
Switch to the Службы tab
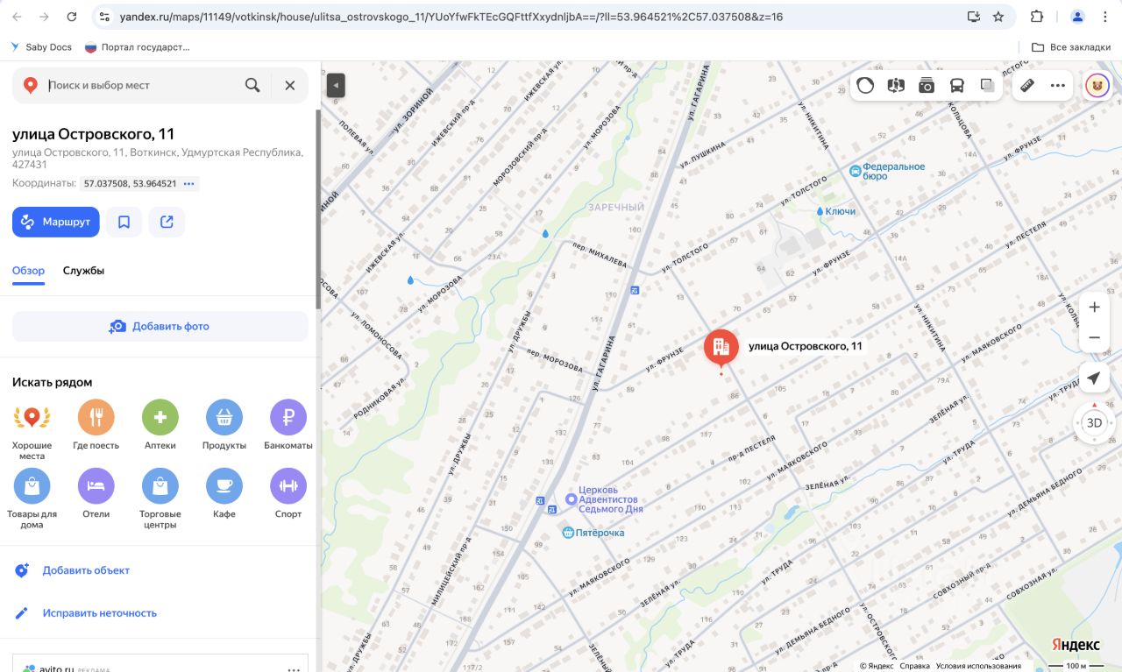[83, 271]
